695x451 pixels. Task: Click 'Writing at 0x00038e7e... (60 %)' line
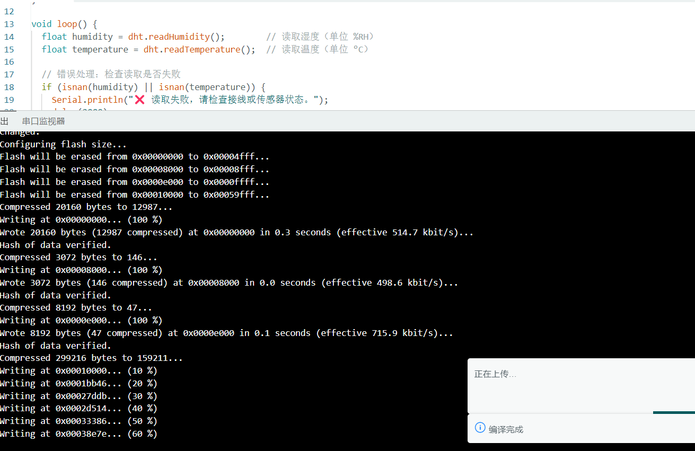pyautogui.click(x=79, y=434)
